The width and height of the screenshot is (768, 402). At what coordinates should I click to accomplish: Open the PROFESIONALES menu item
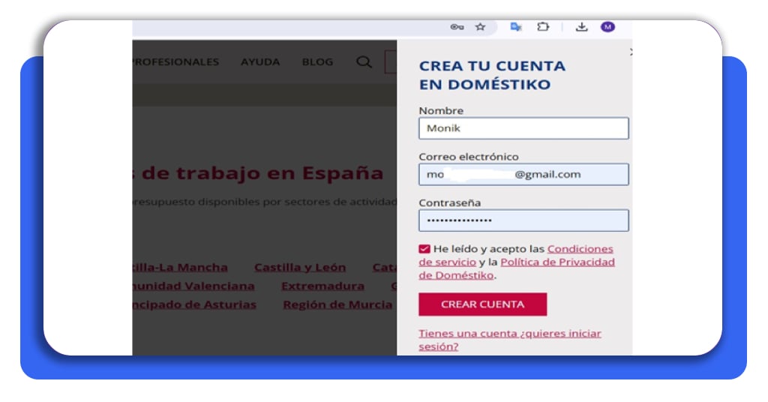tap(175, 61)
